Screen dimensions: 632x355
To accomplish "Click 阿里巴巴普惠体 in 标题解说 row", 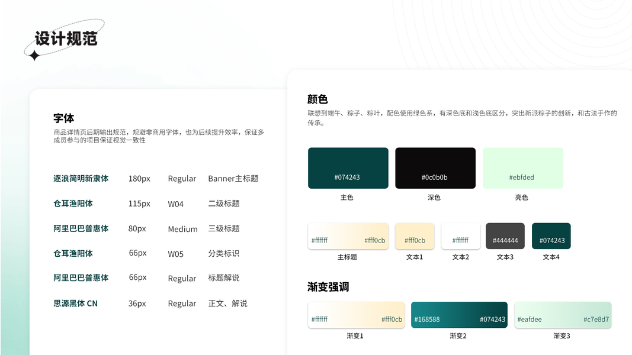I will pos(81,277).
